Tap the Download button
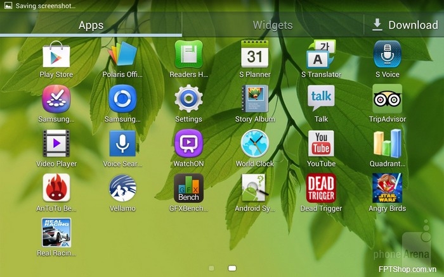444x277 pixels. coord(405,25)
